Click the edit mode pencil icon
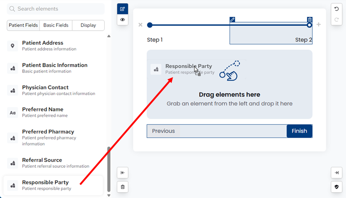 (122, 9)
